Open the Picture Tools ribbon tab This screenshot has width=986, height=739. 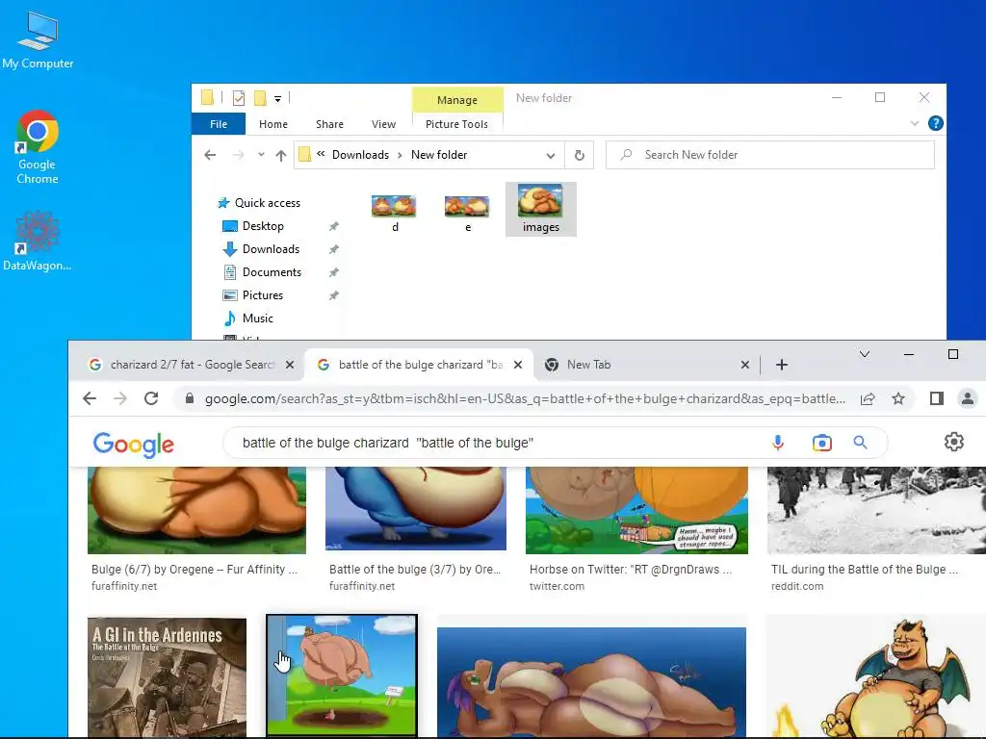456,124
